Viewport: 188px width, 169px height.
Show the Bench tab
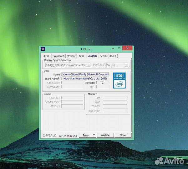pos(103,56)
